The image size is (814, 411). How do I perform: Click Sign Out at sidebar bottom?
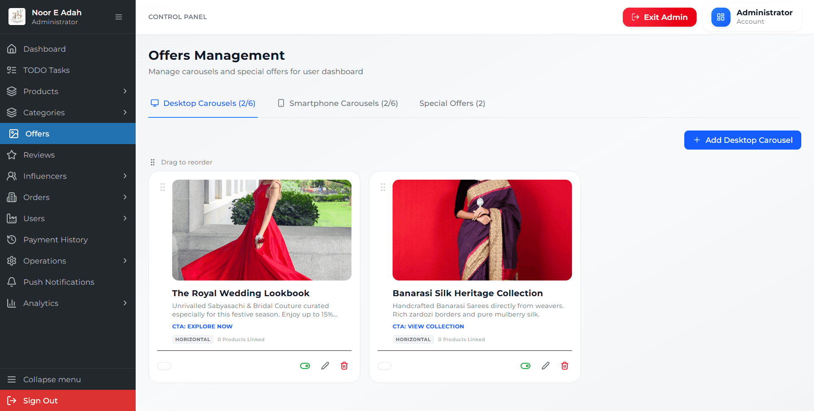pos(68,400)
